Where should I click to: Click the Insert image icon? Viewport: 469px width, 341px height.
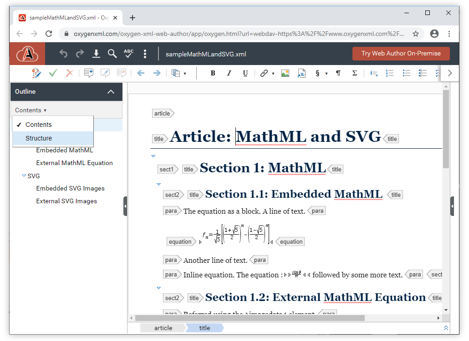[x=285, y=73]
